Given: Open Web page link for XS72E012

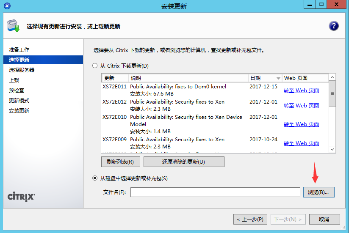Looking at the screenshot, I should 301,105.
